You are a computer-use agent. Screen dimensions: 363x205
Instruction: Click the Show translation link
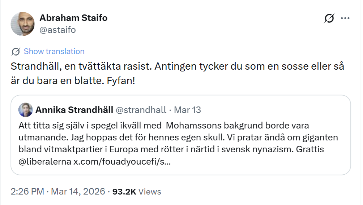point(54,52)
